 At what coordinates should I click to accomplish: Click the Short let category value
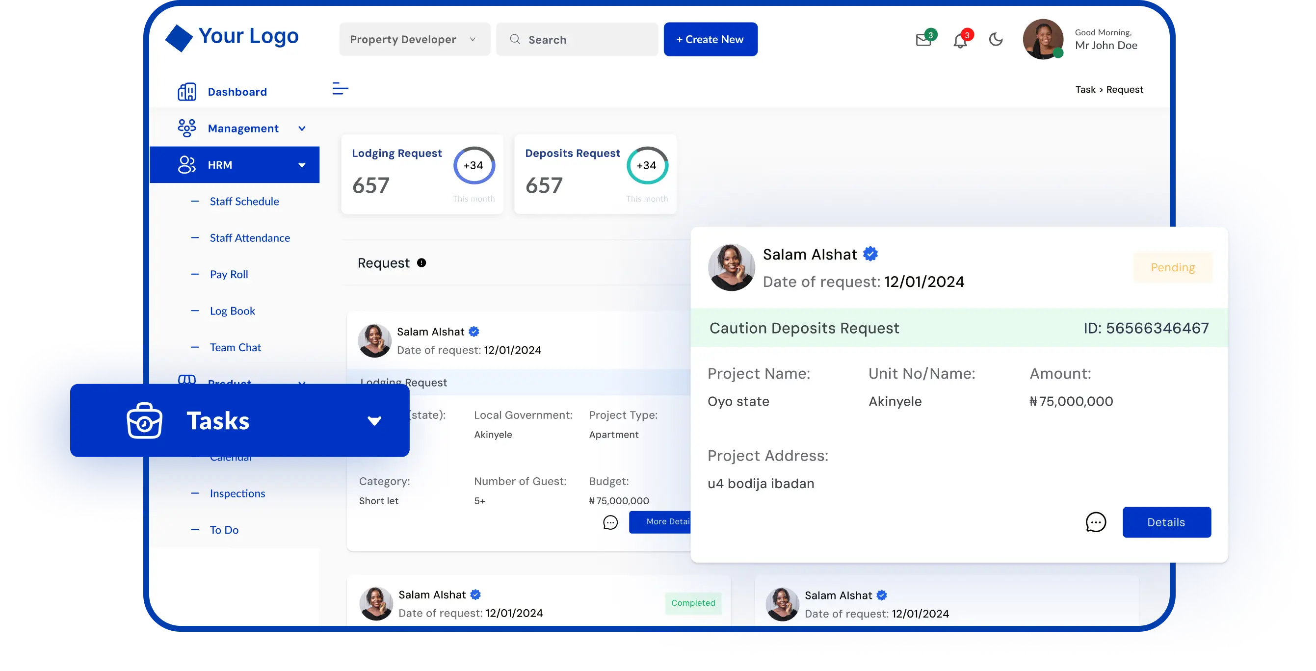378,501
